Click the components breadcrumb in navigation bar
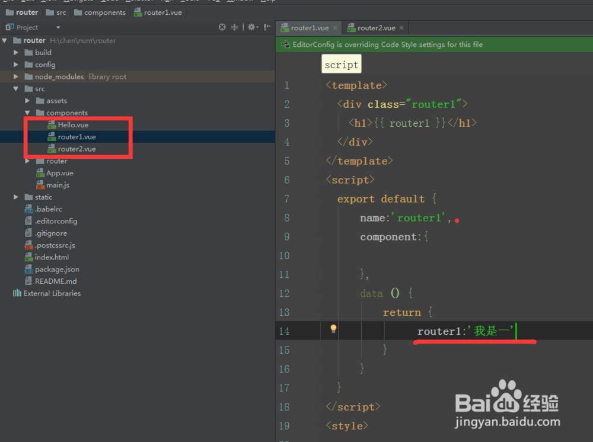The height and width of the screenshot is (442, 593). click(x=100, y=12)
